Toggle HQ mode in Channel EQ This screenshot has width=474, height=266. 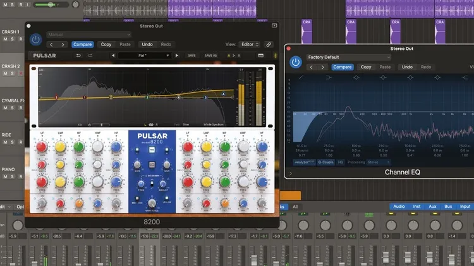click(x=341, y=162)
